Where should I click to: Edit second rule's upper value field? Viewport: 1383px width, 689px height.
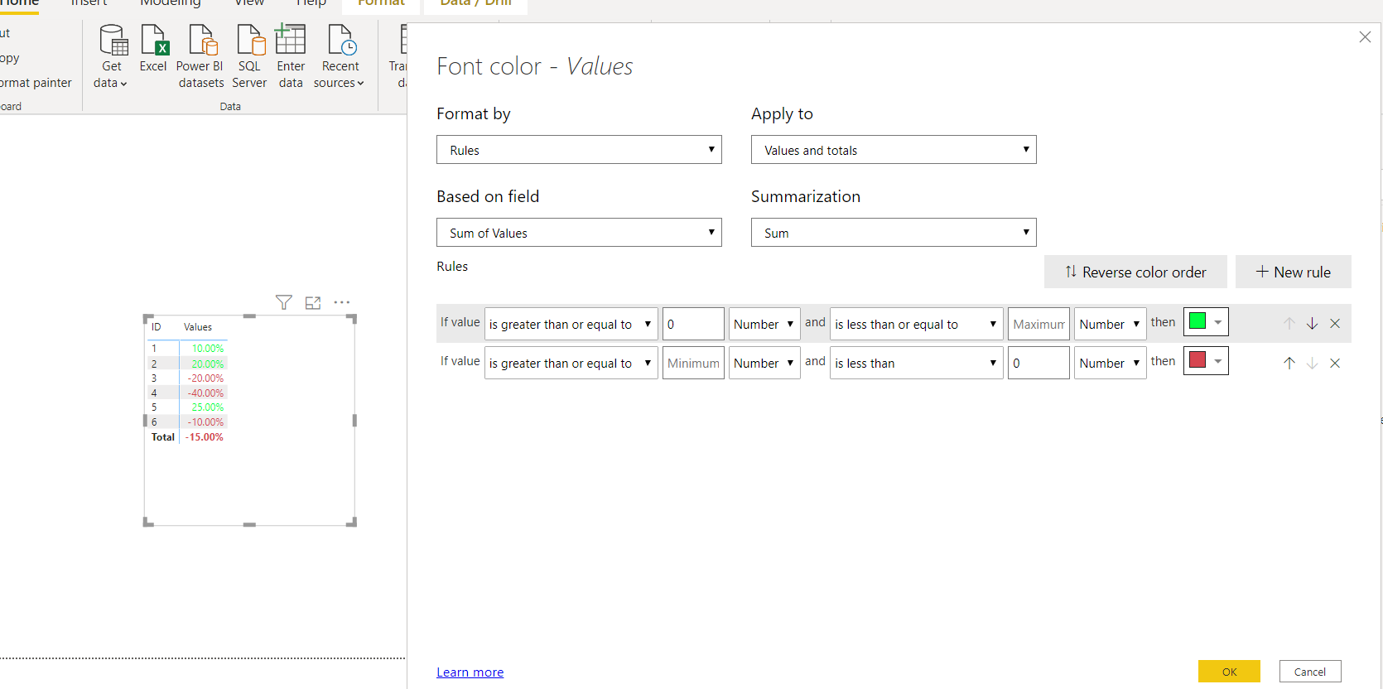1038,363
